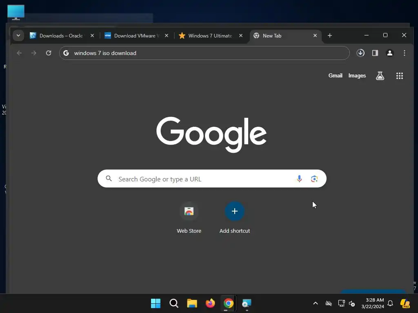Go back with the back arrow
Viewport: 418px width, 313px height.
[x=19, y=53]
